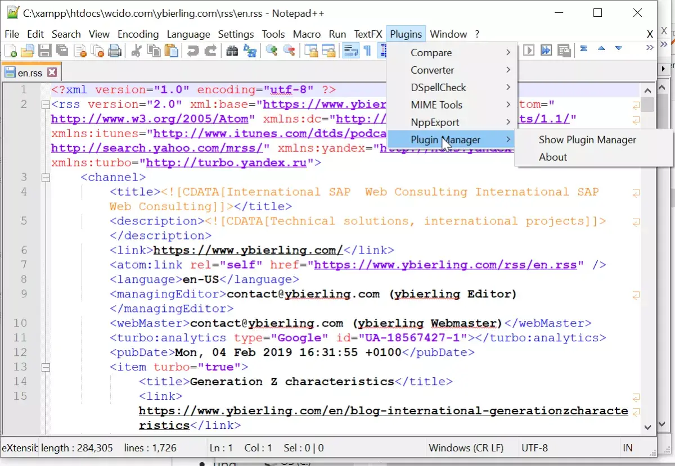The height and width of the screenshot is (466, 675).
Task: Open Find with the binoculars icon
Action: coord(232,51)
